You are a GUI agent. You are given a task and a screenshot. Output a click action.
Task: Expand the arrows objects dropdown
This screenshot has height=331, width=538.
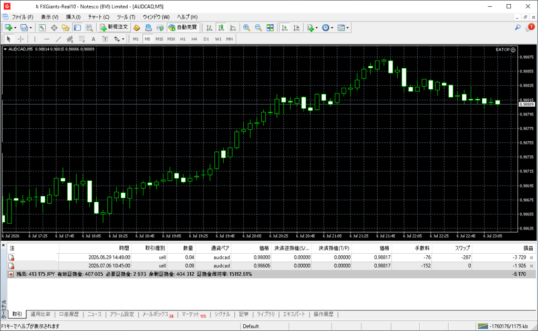coord(123,39)
